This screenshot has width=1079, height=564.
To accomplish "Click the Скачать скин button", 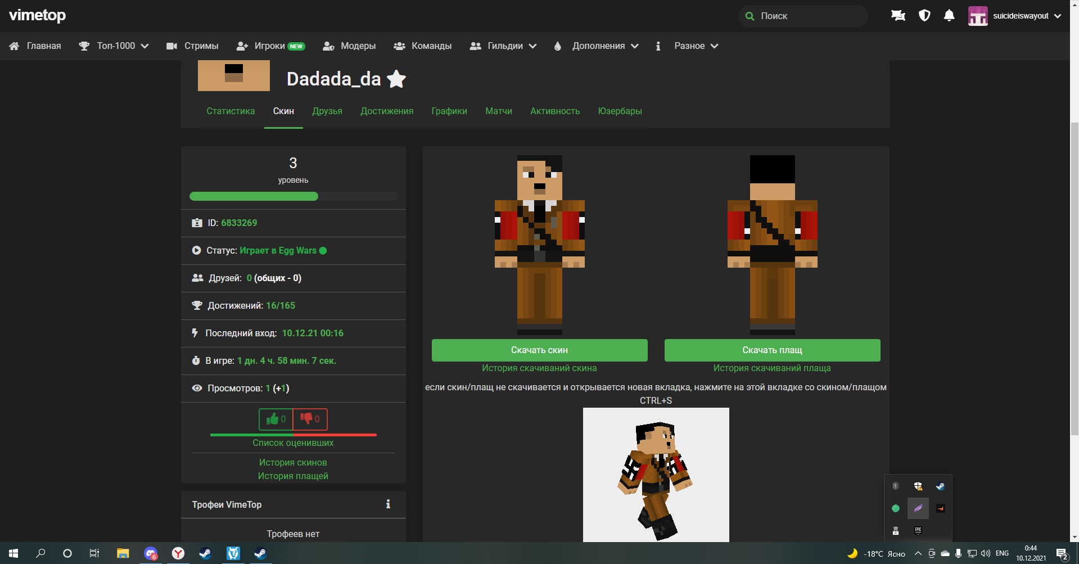I will (x=539, y=350).
